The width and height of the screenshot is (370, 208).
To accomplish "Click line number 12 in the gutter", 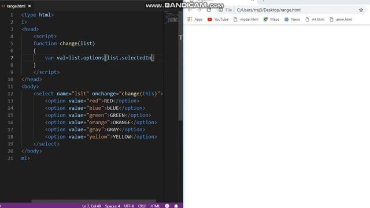I will (10, 94).
